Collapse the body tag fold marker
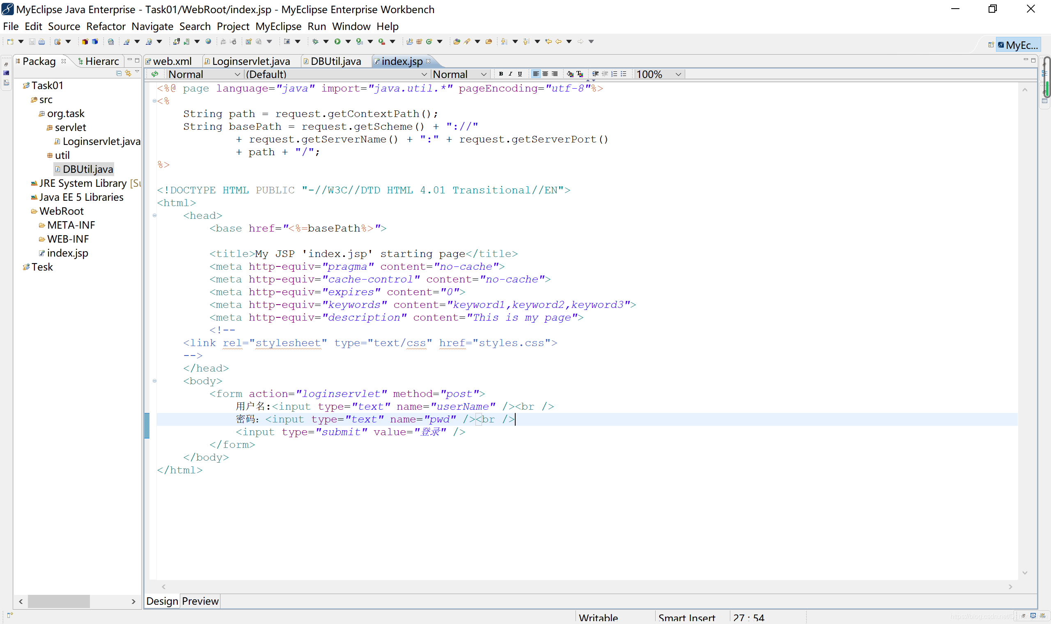Viewport: 1051px width, 624px height. 155,381
